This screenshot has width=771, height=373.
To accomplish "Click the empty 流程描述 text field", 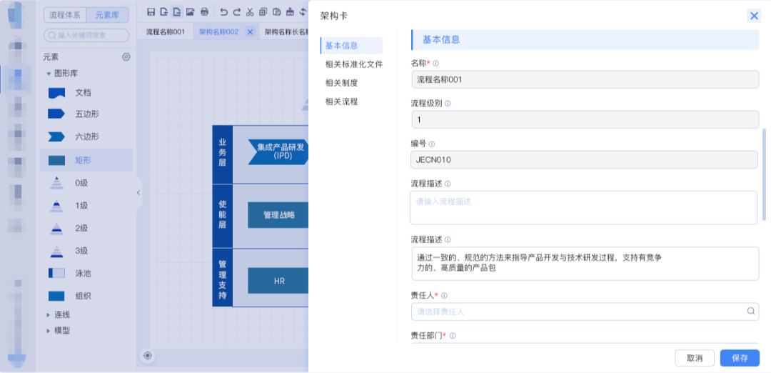I will click(583, 208).
